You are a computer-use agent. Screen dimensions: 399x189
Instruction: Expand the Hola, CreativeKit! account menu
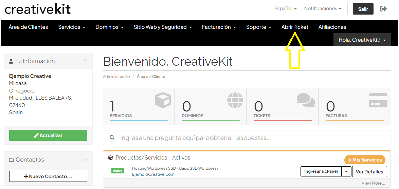[362, 40]
